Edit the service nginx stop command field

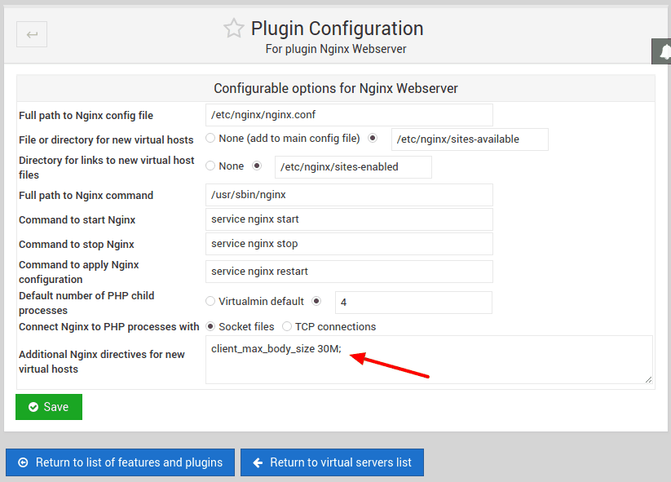point(349,244)
